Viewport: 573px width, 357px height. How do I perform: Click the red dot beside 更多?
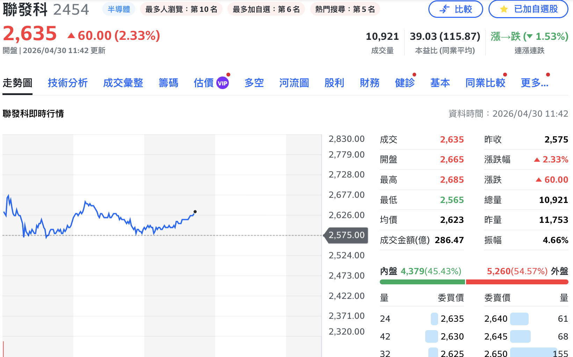coord(547,74)
